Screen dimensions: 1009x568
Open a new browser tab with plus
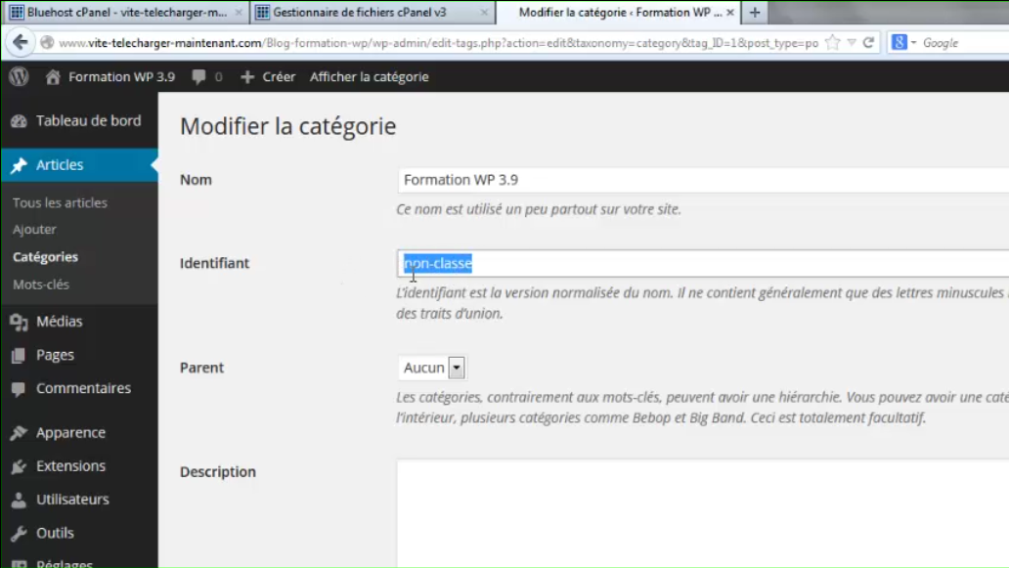coord(755,13)
